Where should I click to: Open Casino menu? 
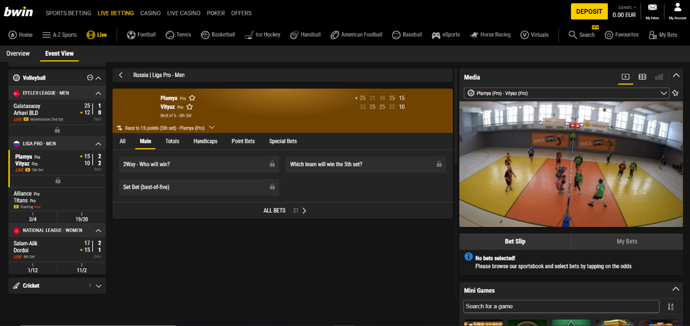pos(150,13)
